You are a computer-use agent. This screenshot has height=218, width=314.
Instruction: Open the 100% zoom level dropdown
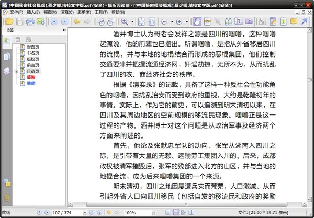tap(153, 213)
